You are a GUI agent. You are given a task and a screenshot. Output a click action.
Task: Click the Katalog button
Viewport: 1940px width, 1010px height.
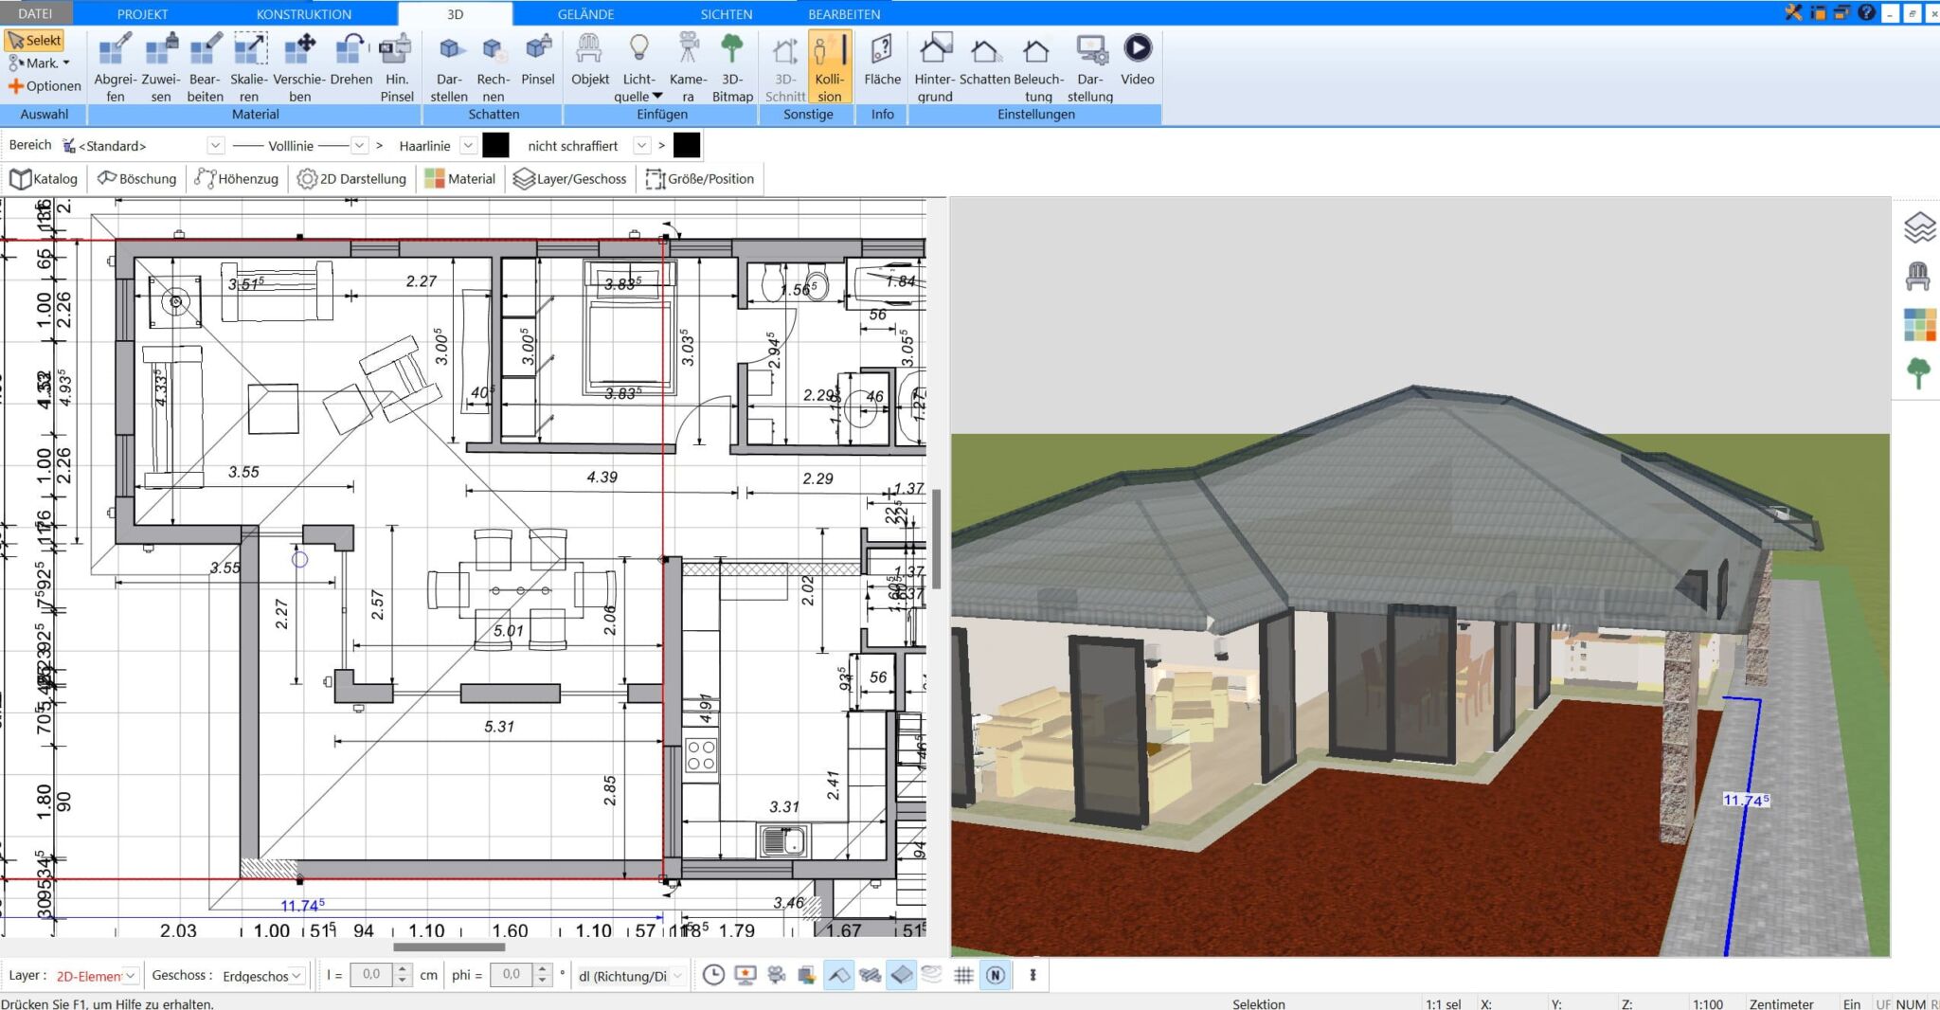44,179
